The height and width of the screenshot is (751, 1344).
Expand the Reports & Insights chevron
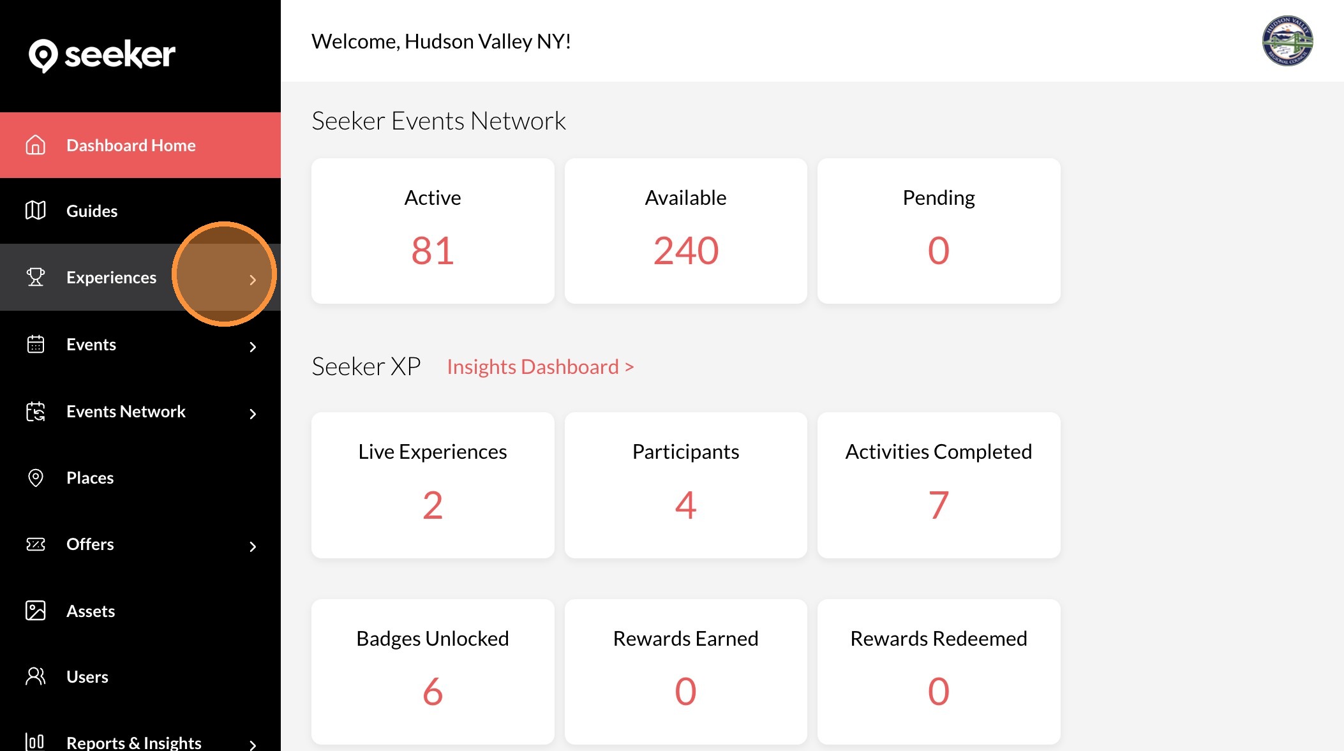(253, 744)
